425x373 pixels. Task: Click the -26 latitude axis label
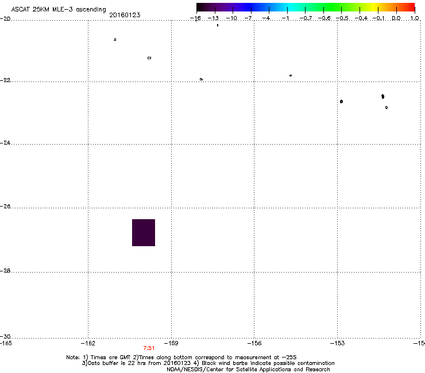click(5, 207)
